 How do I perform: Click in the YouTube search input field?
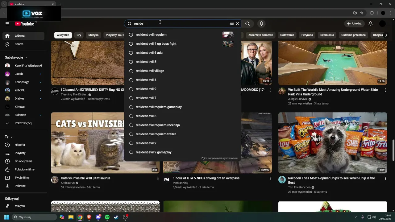(181, 24)
